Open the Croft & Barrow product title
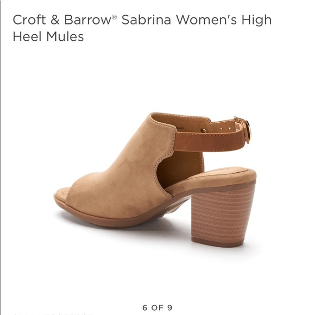This screenshot has width=315, height=315. pos(142,28)
